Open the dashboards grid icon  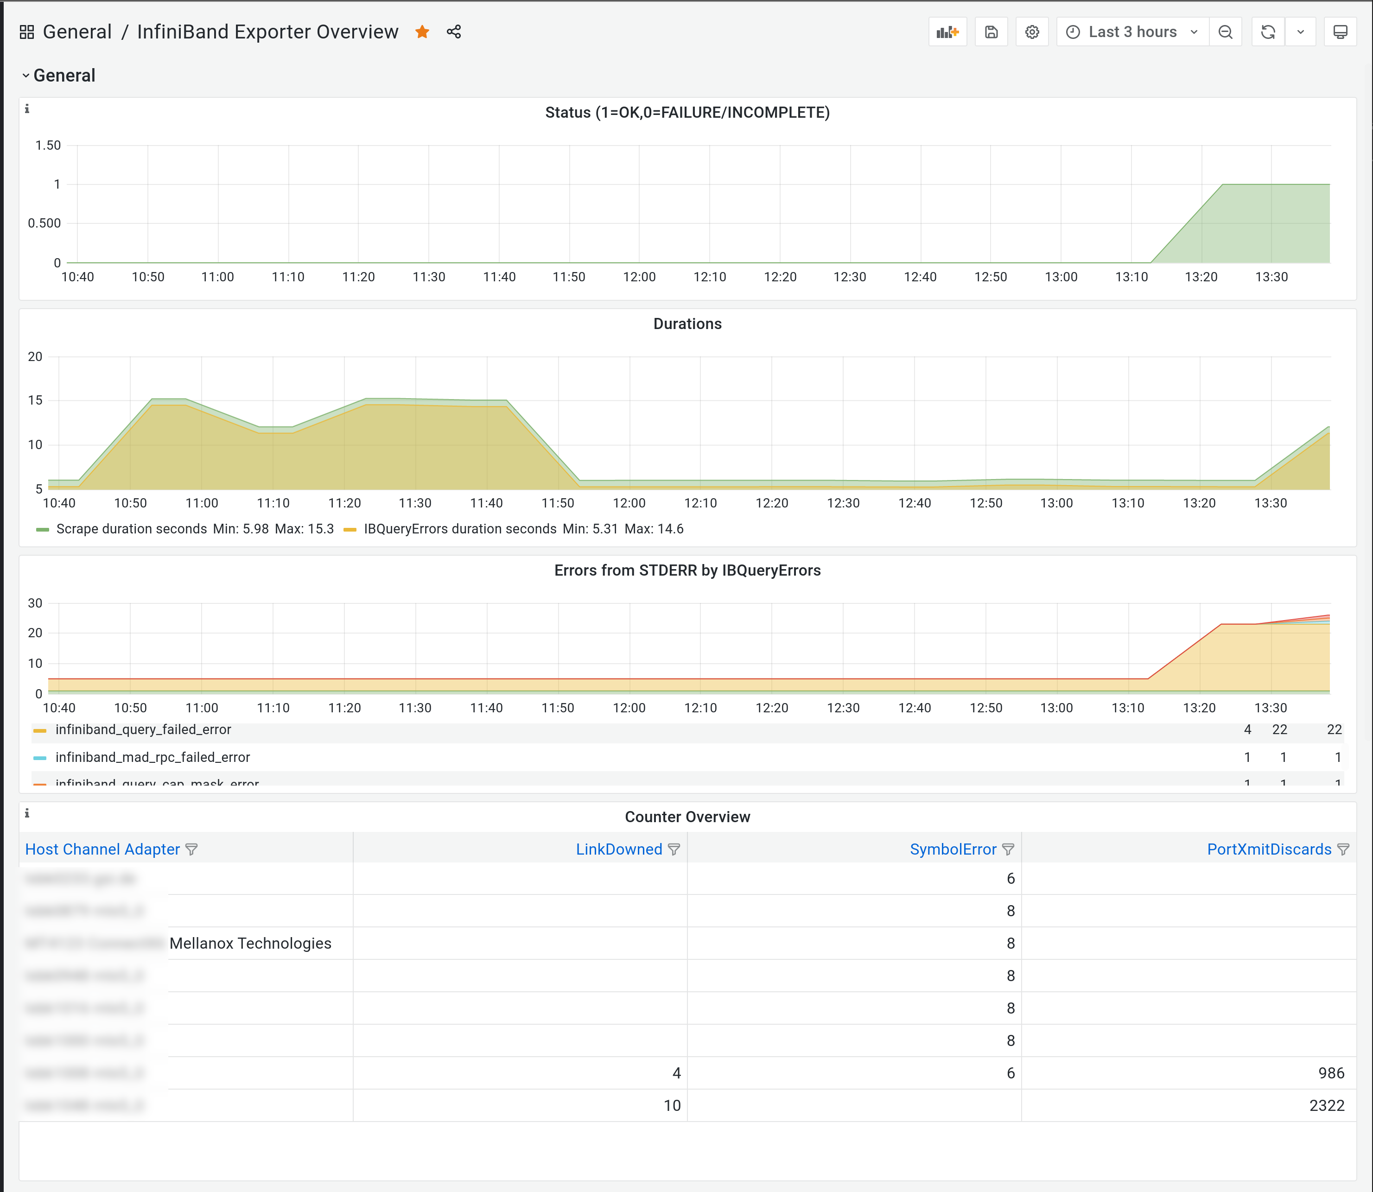click(x=26, y=32)
